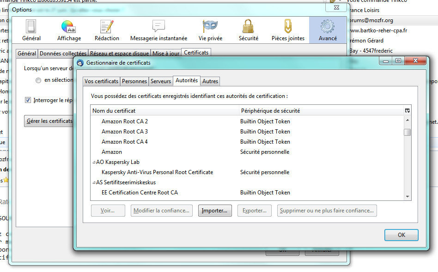438x272 pixels.
Task: Click the certificate list scrollbar thumb
Action: click(x=407, y=132)
